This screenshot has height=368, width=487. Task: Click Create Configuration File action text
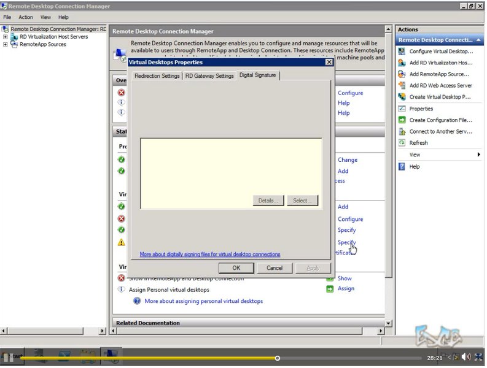pyautogui.click(x=441, y=120)
